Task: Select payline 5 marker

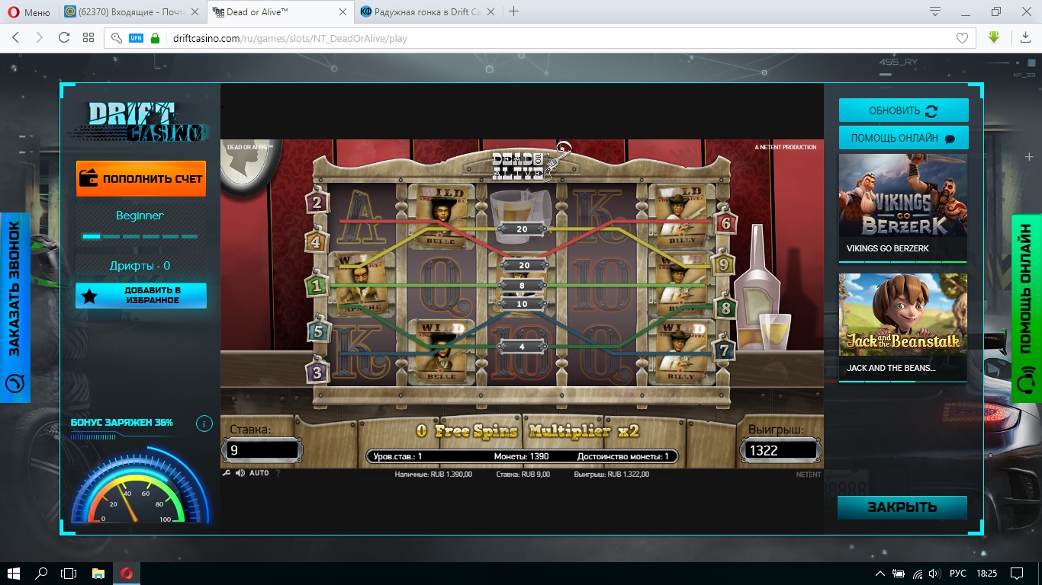Action: click(318, 331)
